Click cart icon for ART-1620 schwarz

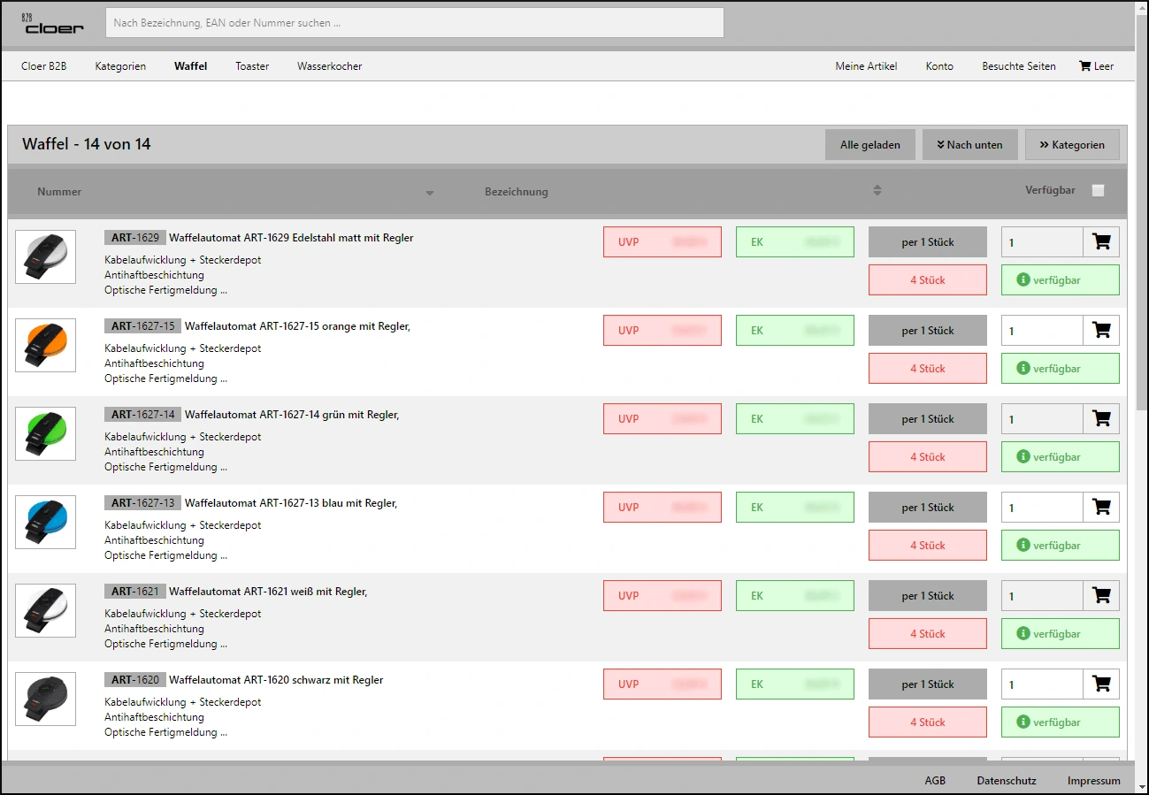point(1101,684)
